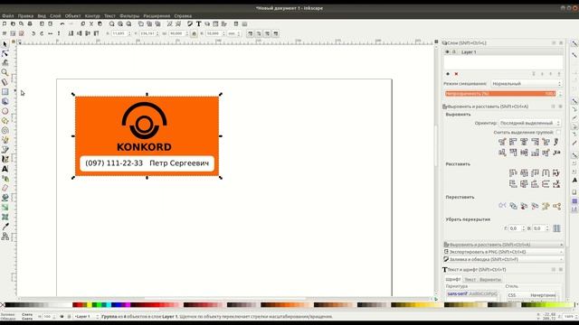
Task: Check 'treat selection as group' checkbox
Action: pos(558,133)
